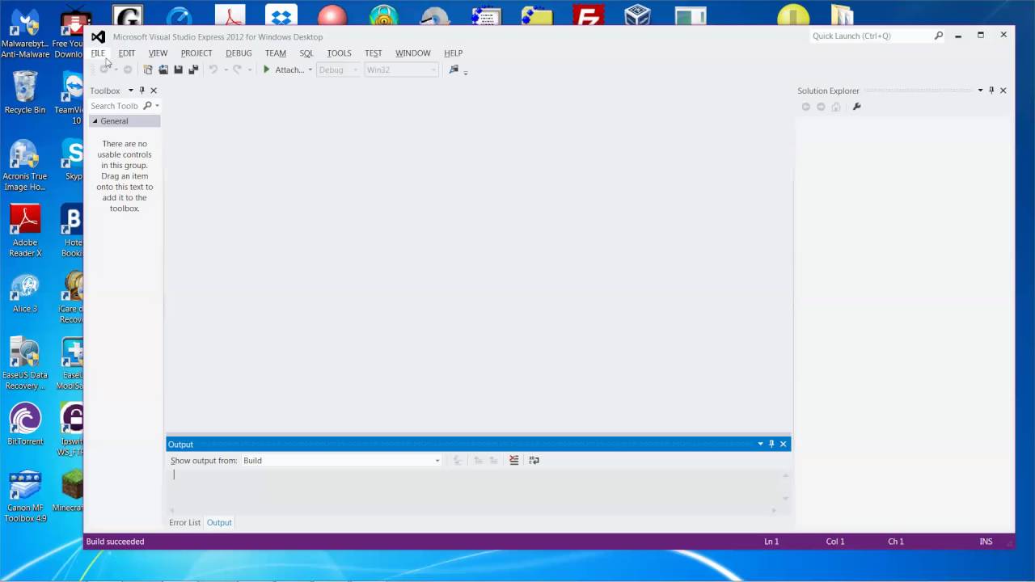
Task: Click the New Project toolbar icon
Action: [148, 70]
